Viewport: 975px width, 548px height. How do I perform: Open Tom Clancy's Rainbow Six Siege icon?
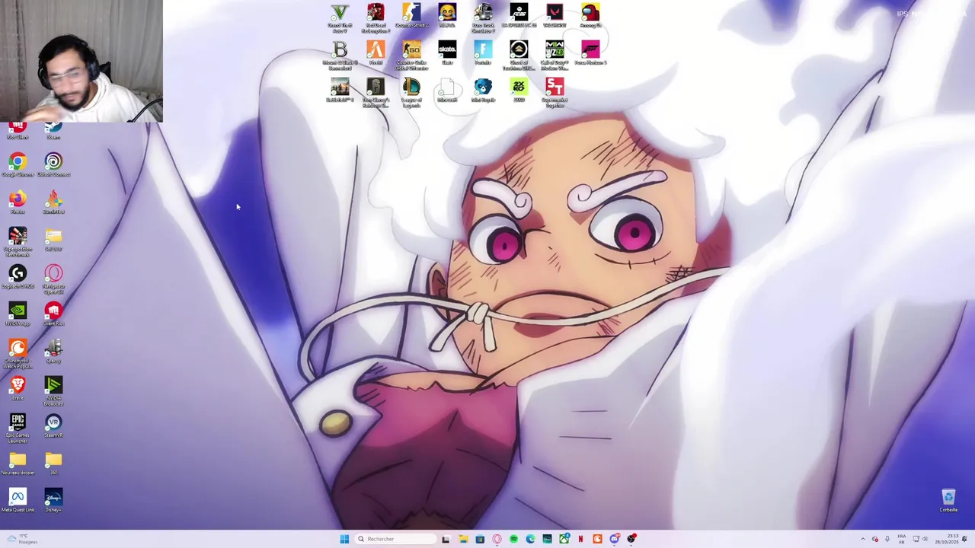(376, 93)
